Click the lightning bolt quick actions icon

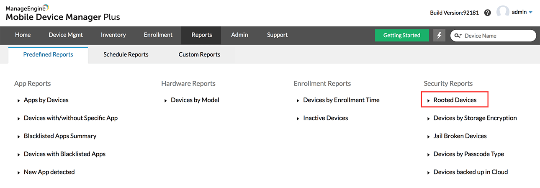click(439, 36)
